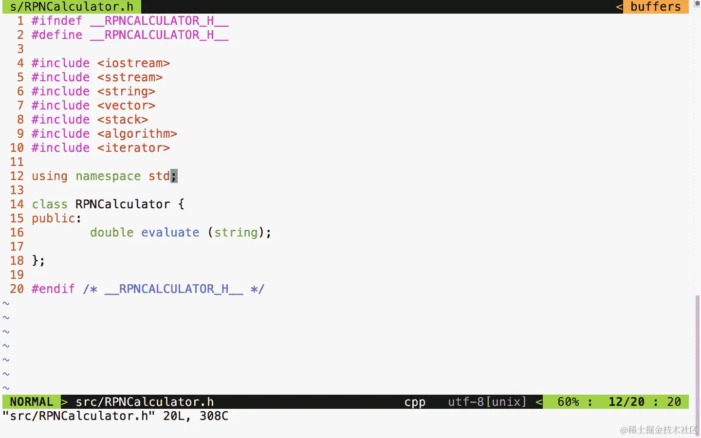This screenshot has height=438, width=701.
Task: Click the buffers label in tabline
Action: pos(656,7)
